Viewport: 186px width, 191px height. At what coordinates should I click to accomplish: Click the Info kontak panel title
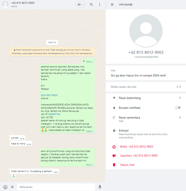126,5
